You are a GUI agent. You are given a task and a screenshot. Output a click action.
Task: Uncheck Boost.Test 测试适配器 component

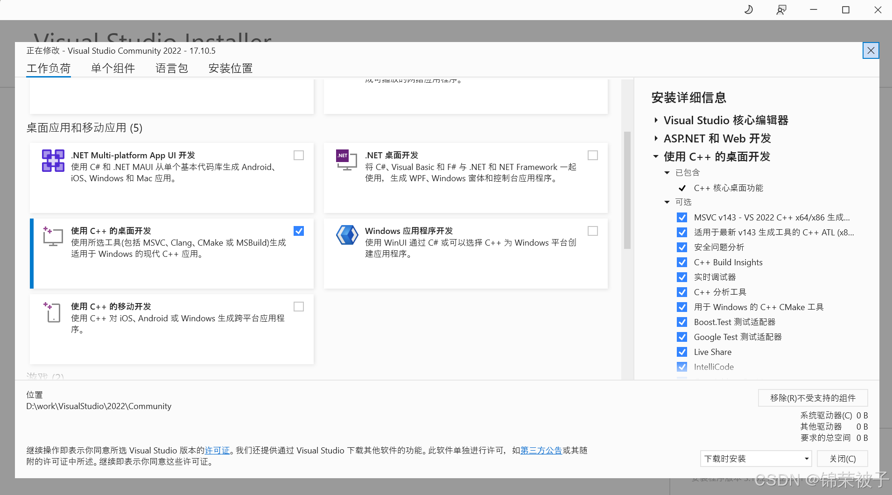pyautogui.click(x=682, y=322)
